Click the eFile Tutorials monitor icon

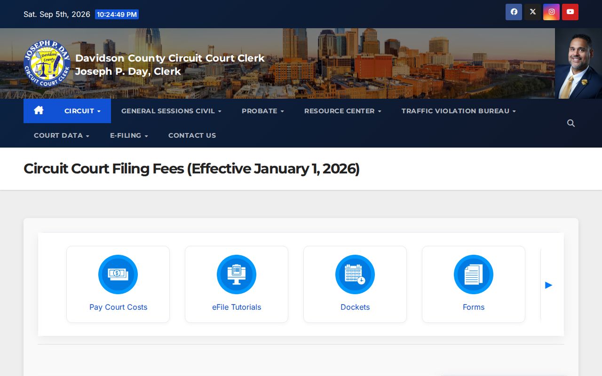coord(237,274)
